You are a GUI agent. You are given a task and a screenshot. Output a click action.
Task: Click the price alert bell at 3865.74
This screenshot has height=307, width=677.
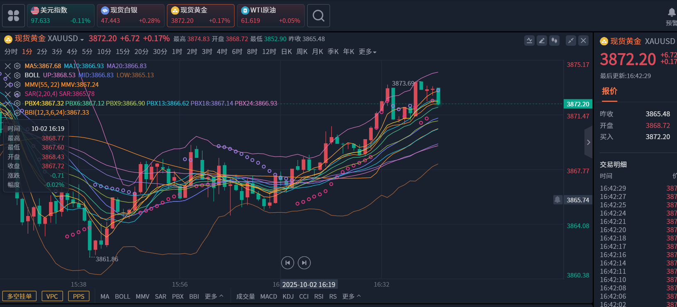(x=557, y=200)
